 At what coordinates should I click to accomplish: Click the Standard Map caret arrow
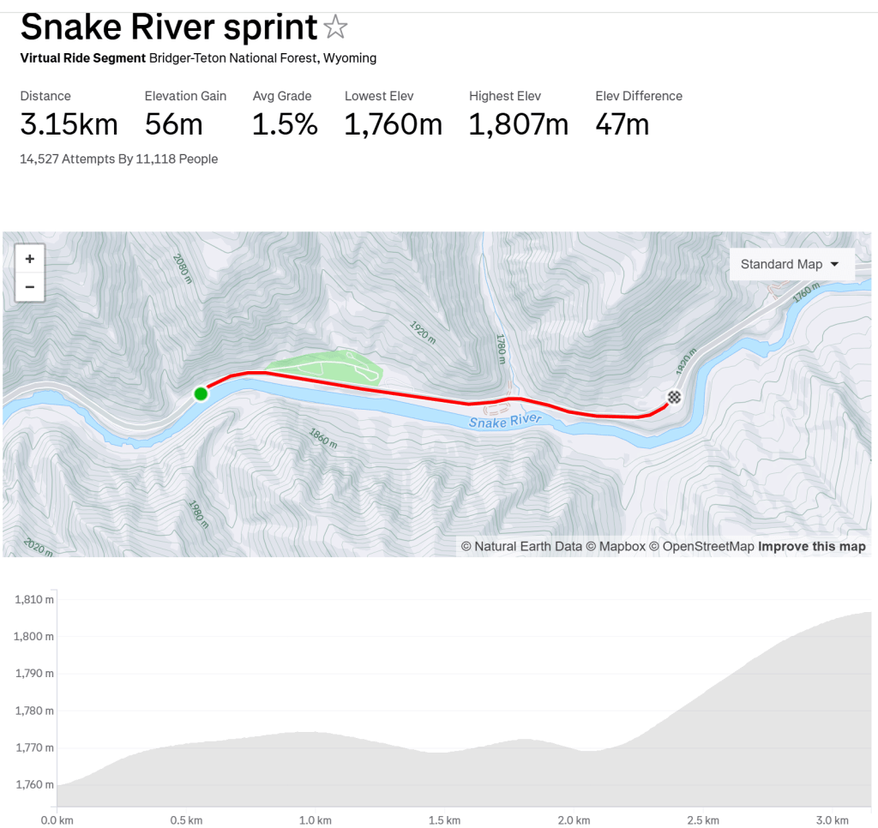[x=835, y=264]
